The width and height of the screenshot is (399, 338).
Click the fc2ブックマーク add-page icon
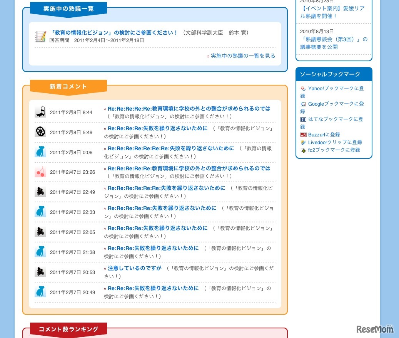[303, 150]
